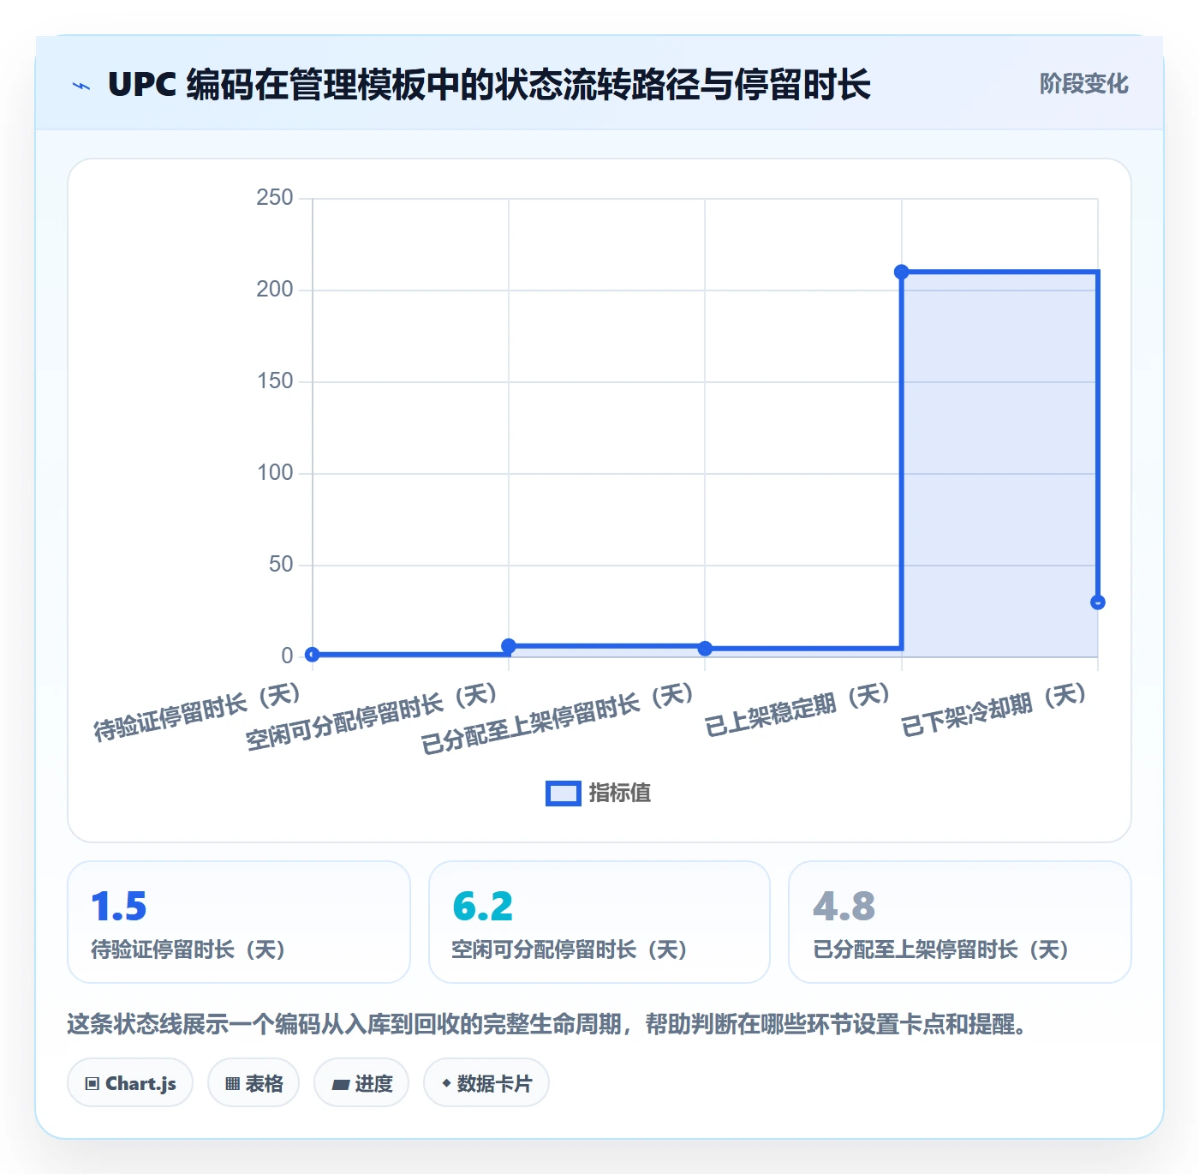Click the diamond icon in 数据卡片 chip
Viewport: 1199px width, 1174px height.
(446, 1083)
